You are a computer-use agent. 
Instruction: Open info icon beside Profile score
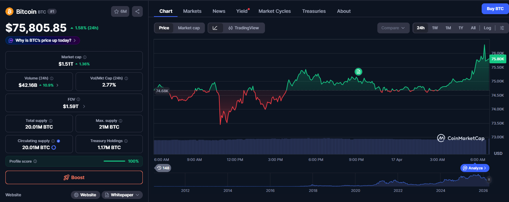[x=35, y=161]
